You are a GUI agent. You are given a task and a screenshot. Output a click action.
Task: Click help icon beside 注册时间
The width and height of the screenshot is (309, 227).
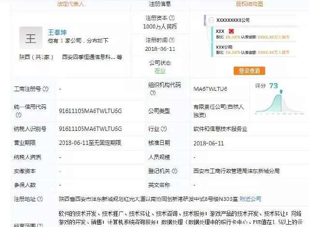172,40
